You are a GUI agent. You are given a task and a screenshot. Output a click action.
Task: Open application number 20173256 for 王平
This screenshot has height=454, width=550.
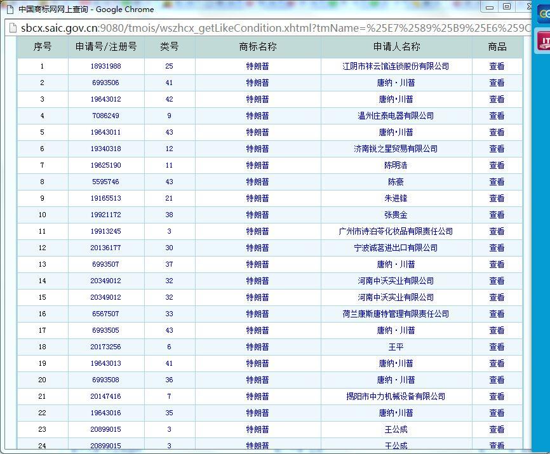click(105, 347)
